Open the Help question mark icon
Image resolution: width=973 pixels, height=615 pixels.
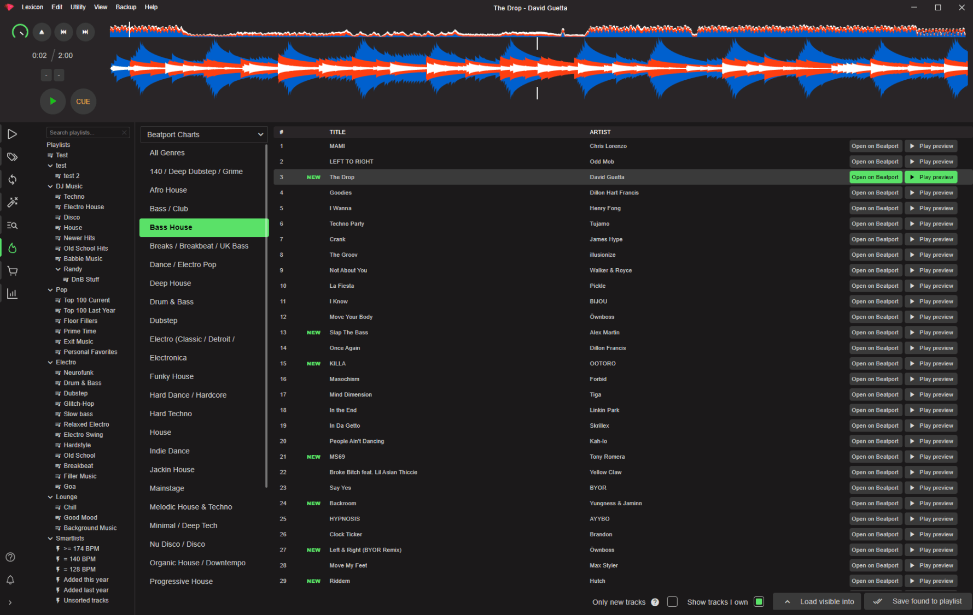[x=10, y=557]
